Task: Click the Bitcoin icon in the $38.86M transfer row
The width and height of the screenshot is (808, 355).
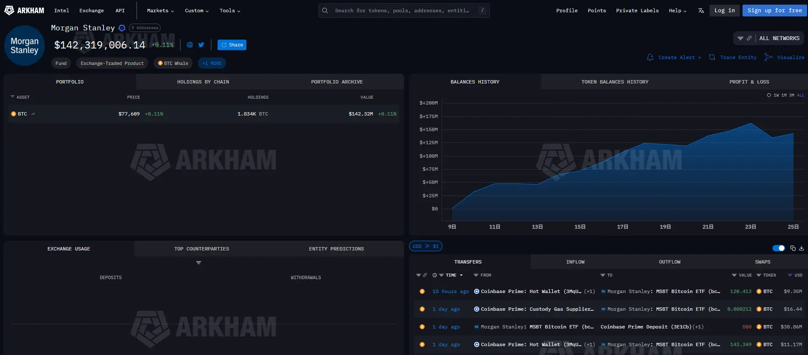Action: (x=422, y=327)
